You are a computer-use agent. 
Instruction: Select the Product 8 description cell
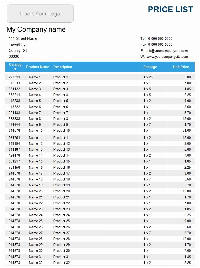[x=61, y=119]
